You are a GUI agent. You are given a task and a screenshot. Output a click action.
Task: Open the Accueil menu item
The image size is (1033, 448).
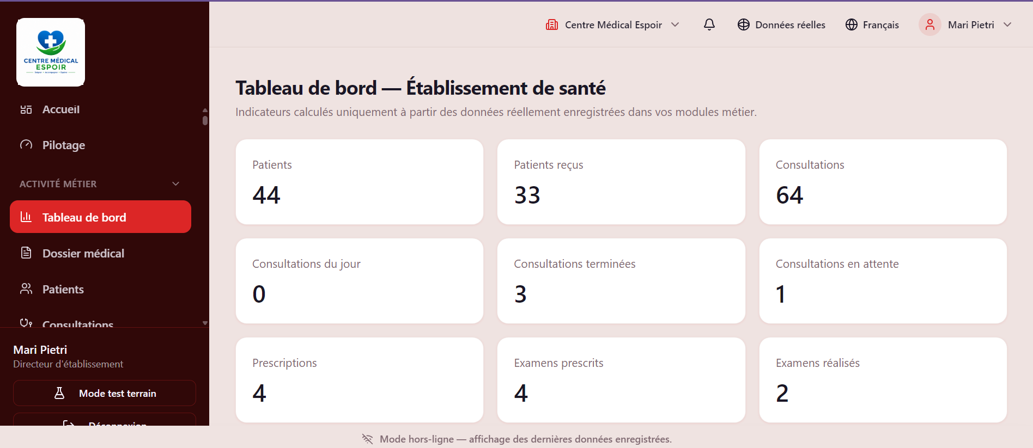100,109
